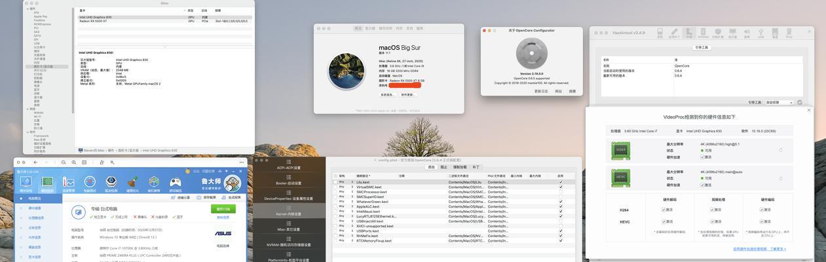
Task: Toggle H264 硬件解码 激活 checkbox in VideoProc
Action: [x=664, y=210]
